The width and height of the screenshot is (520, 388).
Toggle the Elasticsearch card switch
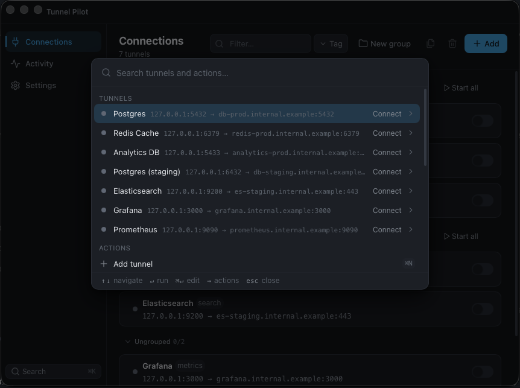483,309
